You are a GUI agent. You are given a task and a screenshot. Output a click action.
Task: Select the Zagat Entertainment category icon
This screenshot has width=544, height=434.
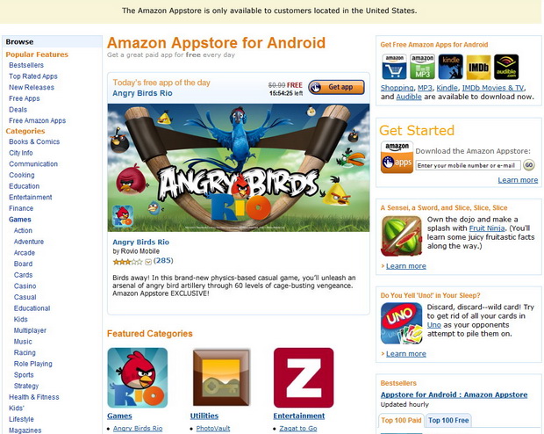[304, 378]
